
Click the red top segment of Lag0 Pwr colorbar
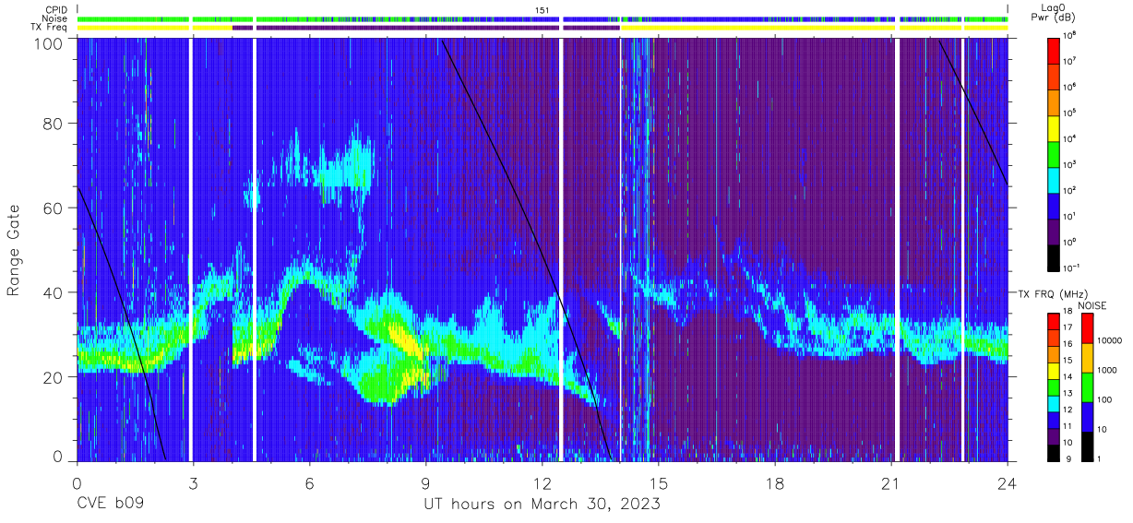pyautogui.click(x=1055, y=49)
